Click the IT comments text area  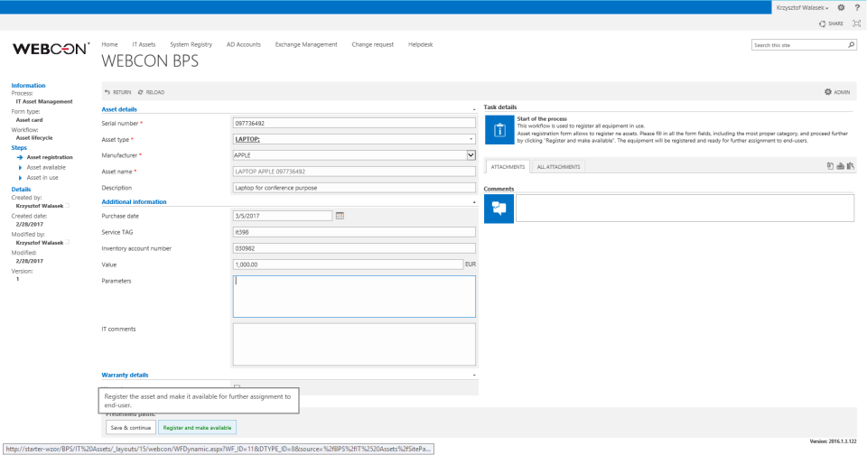354,345
